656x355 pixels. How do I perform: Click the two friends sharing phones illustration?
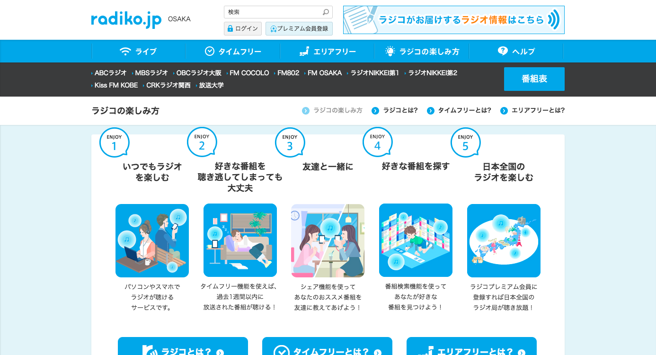328,240
